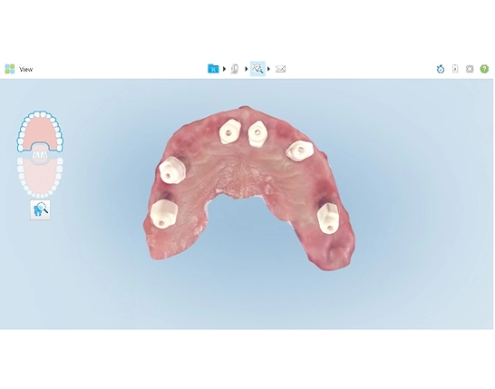Toggle fullscreen with the square icon
Image resolution: width=495 pixels, height=389 pixels.
[x=470, y=69]
